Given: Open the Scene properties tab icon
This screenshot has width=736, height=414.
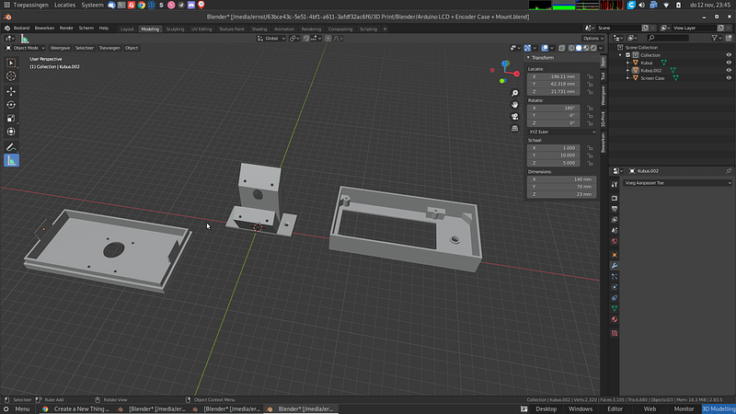Looking at the screenshot, I should coord(615,231).
